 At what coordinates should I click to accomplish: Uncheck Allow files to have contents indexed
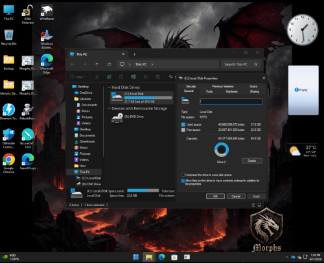pos(183,181)
